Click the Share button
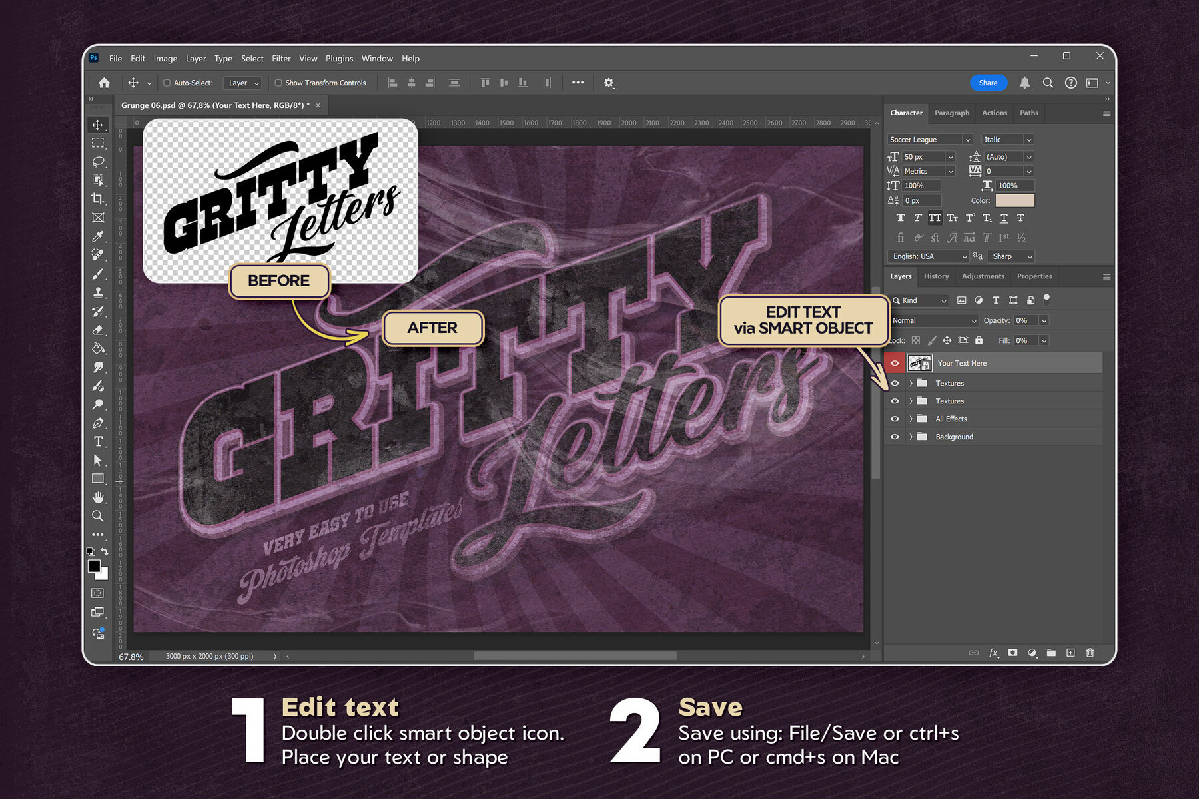The image size is (1199, 799). coord(989,83)
